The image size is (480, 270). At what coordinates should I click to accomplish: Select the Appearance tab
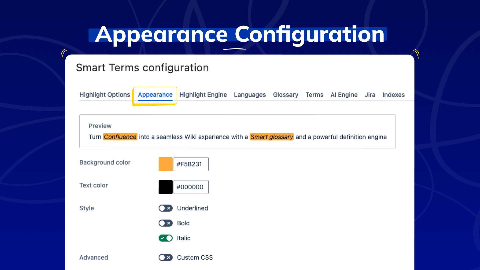[155, 95]
